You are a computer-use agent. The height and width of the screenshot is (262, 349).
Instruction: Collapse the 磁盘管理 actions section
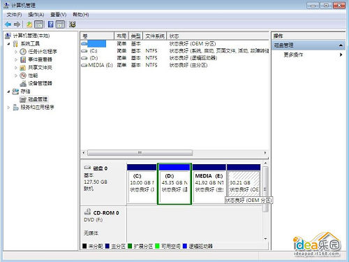(341, 45)
